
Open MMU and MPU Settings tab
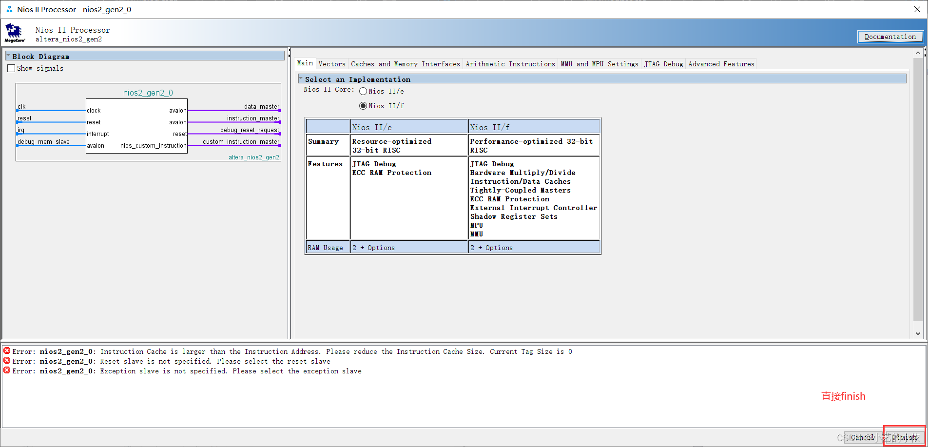(599, 64)
